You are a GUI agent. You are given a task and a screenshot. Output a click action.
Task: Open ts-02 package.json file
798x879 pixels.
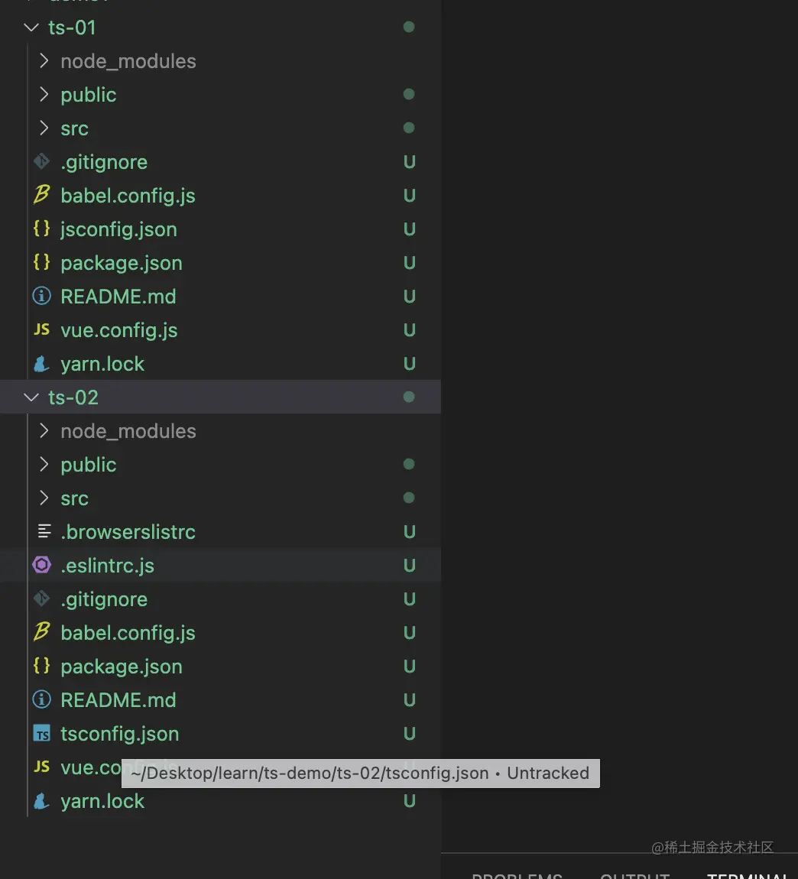tap(122, 667)
